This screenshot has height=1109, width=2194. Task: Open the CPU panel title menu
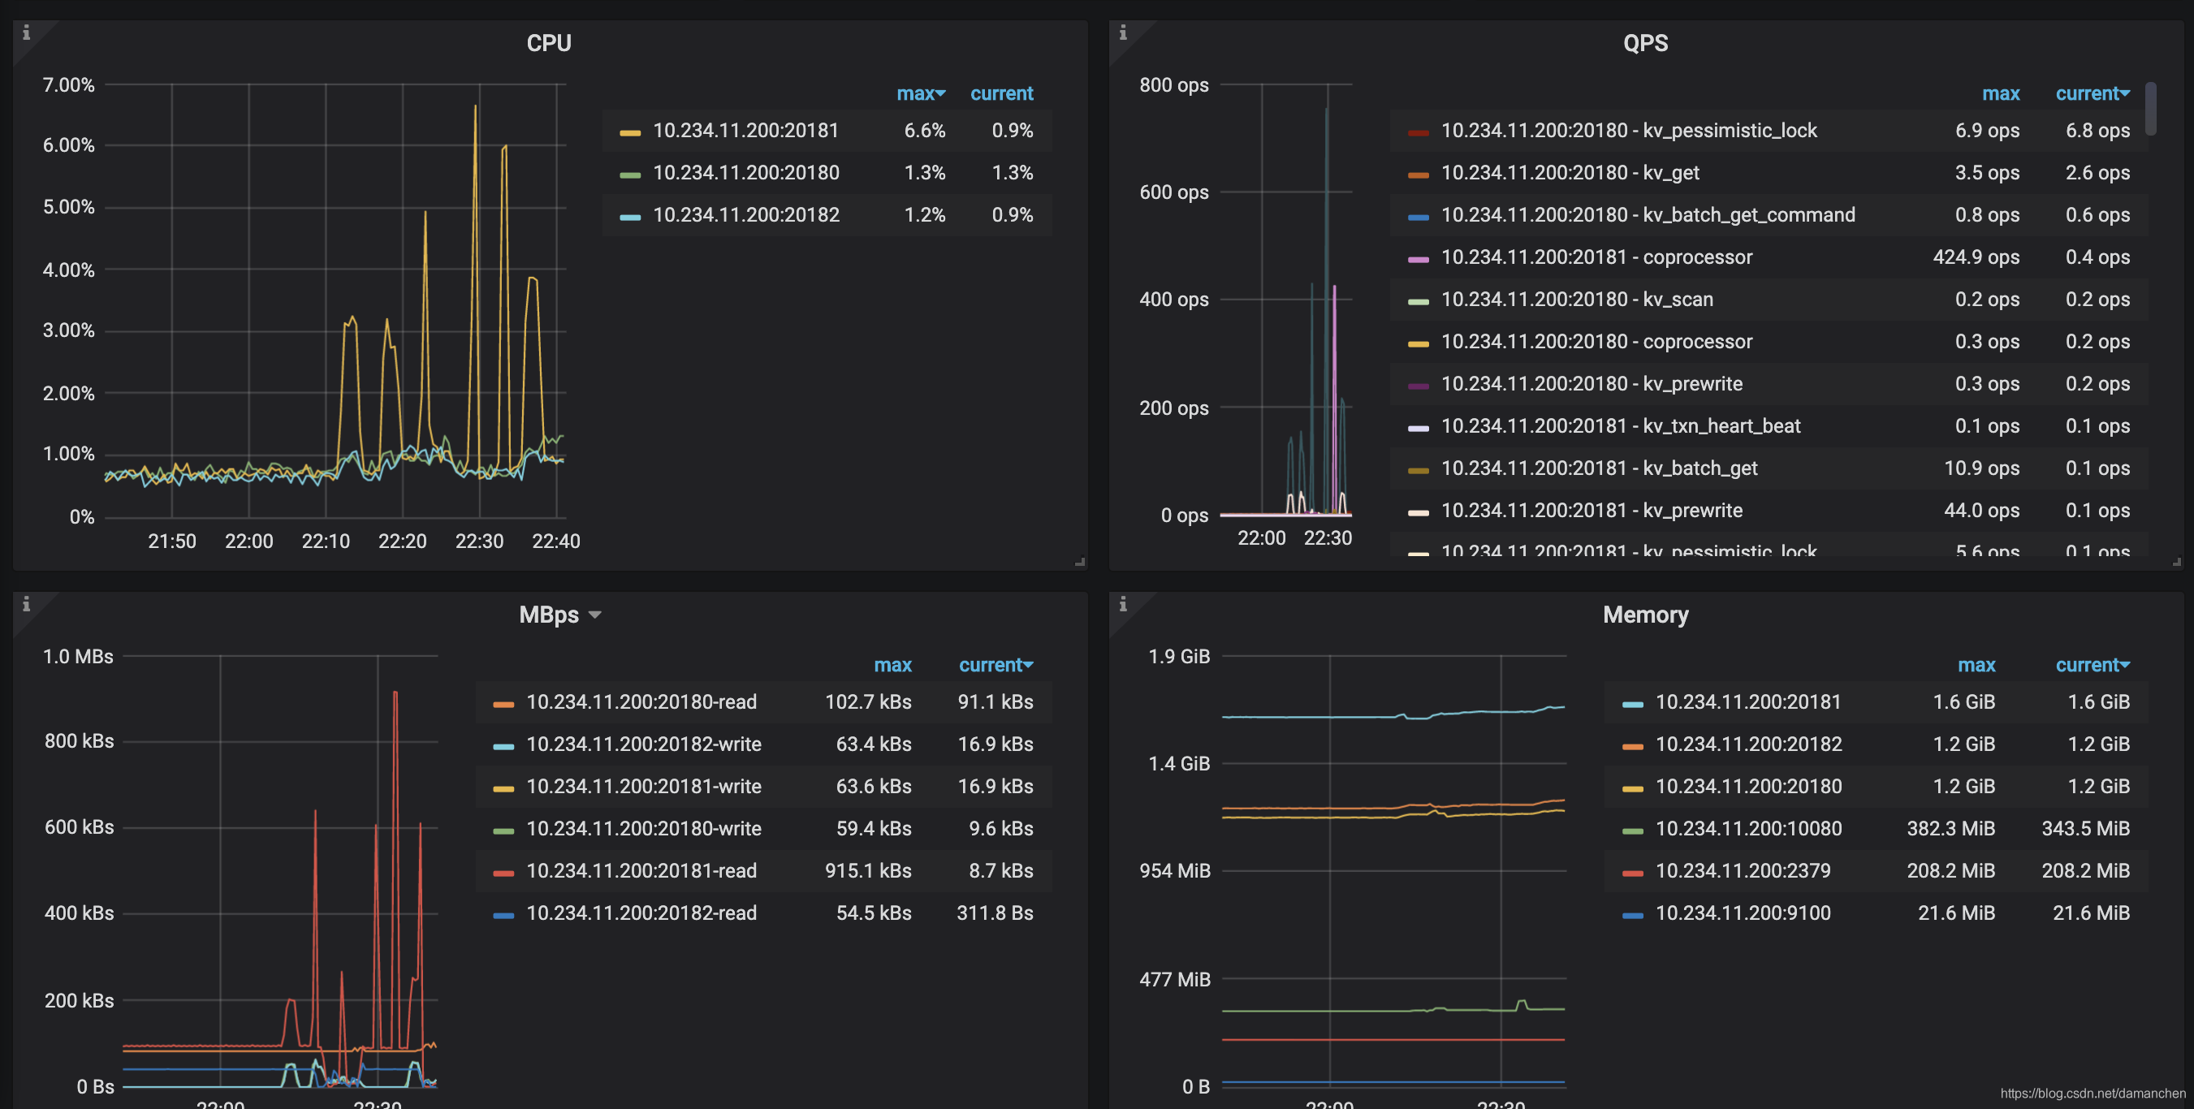tap(549, 42)
